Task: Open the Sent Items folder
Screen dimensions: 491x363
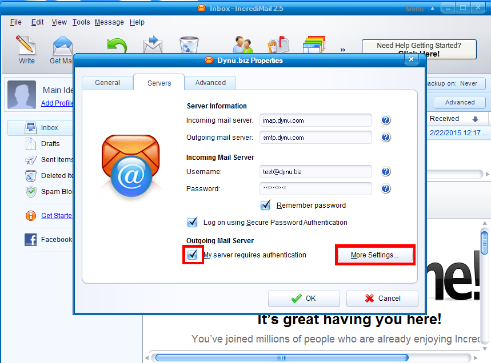Action: pos(49,160)
